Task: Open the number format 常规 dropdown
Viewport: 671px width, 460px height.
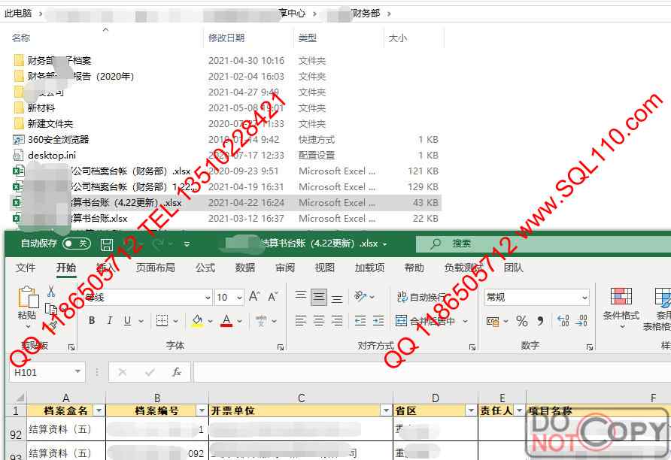Action: click(x=584, y=298)
